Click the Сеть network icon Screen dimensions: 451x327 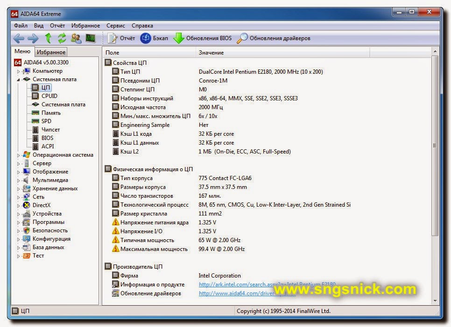click(27, 197)
